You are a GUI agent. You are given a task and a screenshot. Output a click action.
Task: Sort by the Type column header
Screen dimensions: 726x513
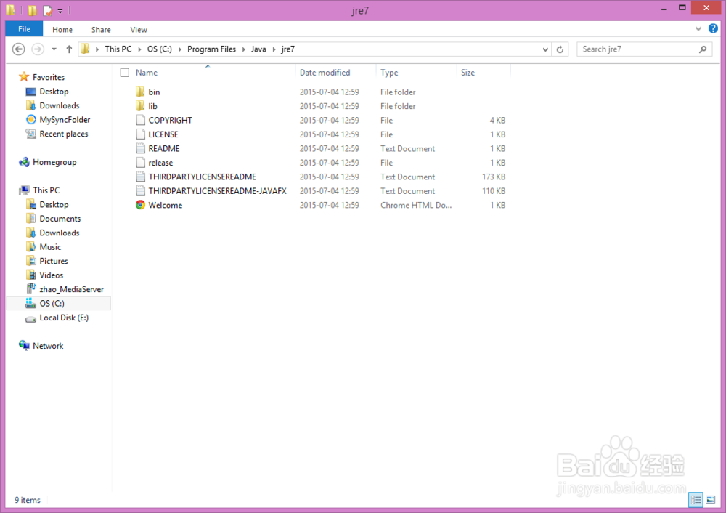click(x=389, y=73)
